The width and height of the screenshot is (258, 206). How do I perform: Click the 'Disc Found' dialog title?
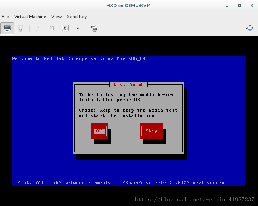128,84
